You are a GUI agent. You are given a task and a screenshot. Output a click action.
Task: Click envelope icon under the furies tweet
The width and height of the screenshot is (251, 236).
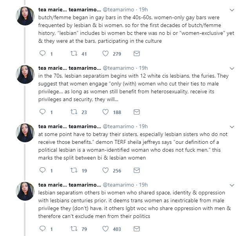tap(136, 112)
